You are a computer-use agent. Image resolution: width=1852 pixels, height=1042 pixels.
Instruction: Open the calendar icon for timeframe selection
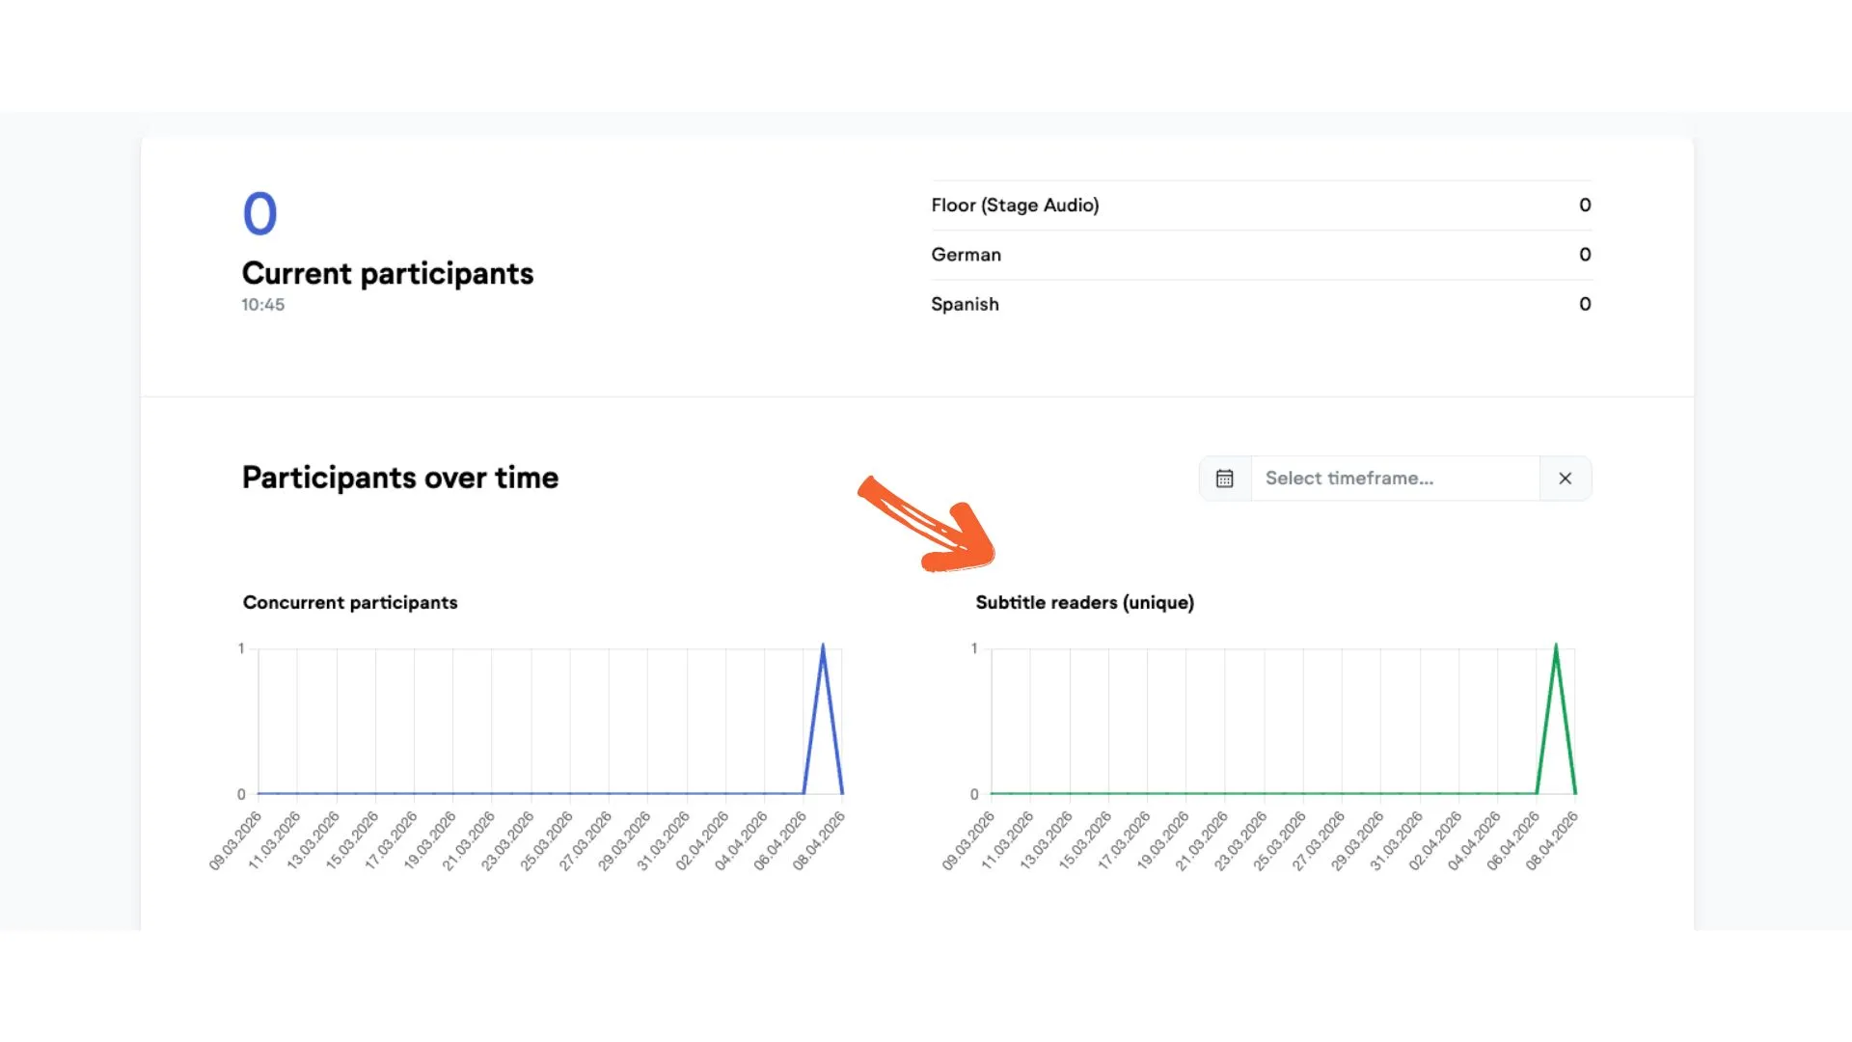1224,479
